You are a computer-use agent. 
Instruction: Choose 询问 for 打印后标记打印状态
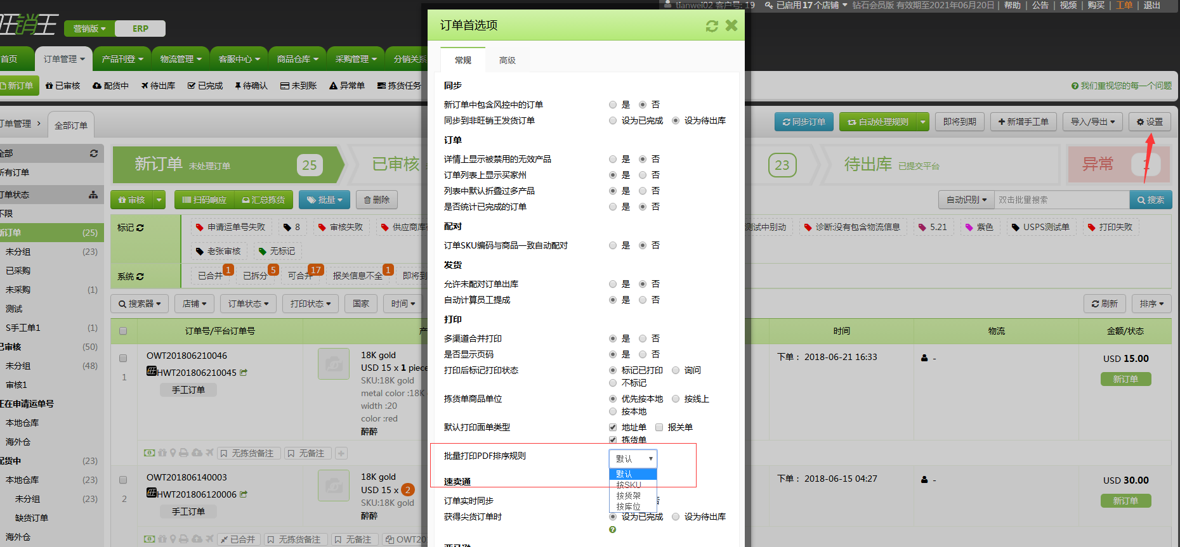click(x=676, y=370)
